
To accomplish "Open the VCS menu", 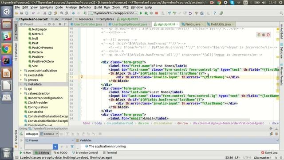I will [x=126, y=7].
